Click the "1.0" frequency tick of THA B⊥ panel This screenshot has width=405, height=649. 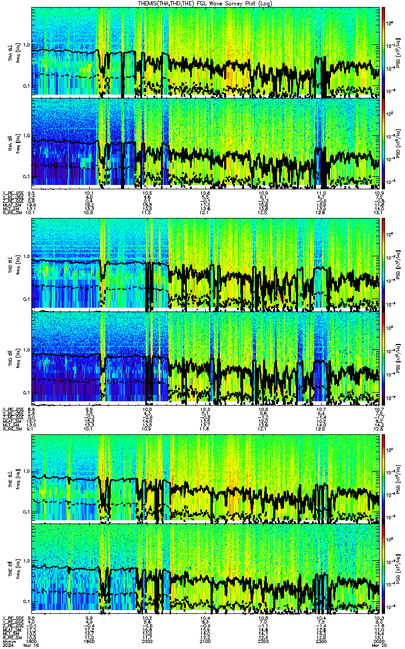pyautogui.click(x=26, y=45)
